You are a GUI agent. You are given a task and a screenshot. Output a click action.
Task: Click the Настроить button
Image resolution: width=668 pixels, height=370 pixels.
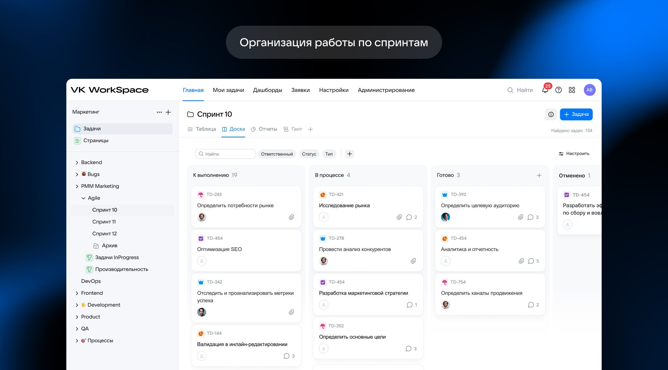(x=574, y=154)
